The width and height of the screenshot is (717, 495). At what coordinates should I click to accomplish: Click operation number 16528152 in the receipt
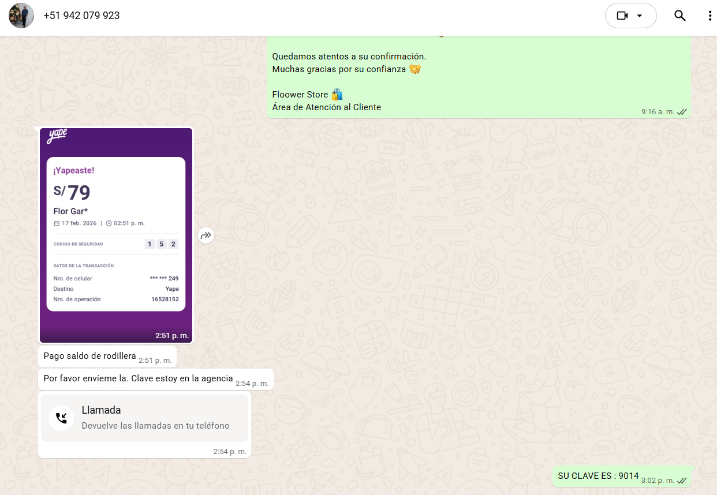click(165, 299)
